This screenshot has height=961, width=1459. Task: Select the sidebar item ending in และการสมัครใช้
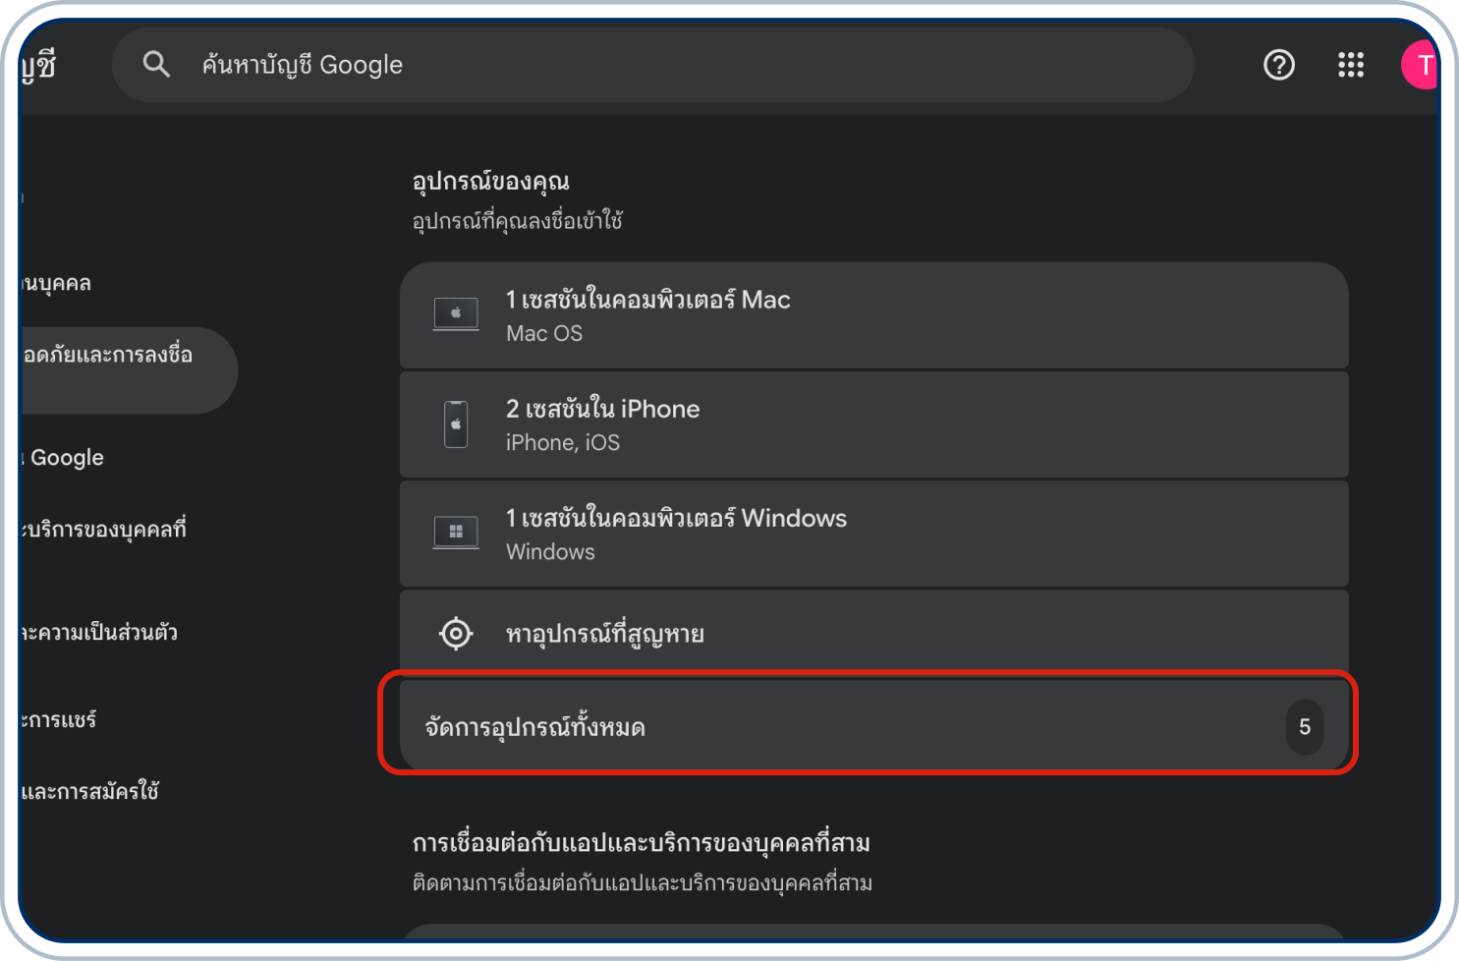point(89,791)
